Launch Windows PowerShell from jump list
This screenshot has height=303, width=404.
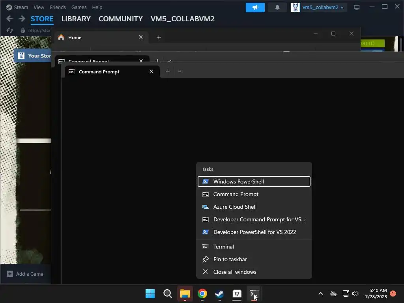click(254, 181)
